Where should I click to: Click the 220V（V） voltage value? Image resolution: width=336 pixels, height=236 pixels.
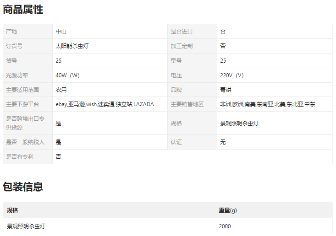(232, 75)
